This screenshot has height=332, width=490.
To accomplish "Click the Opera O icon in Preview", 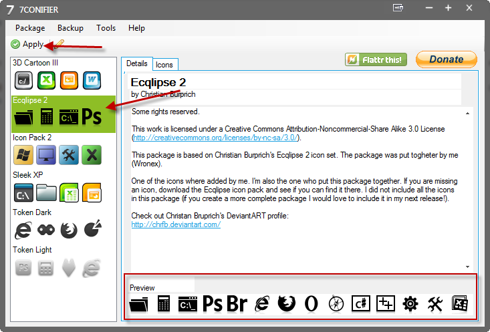I will 312,304.
